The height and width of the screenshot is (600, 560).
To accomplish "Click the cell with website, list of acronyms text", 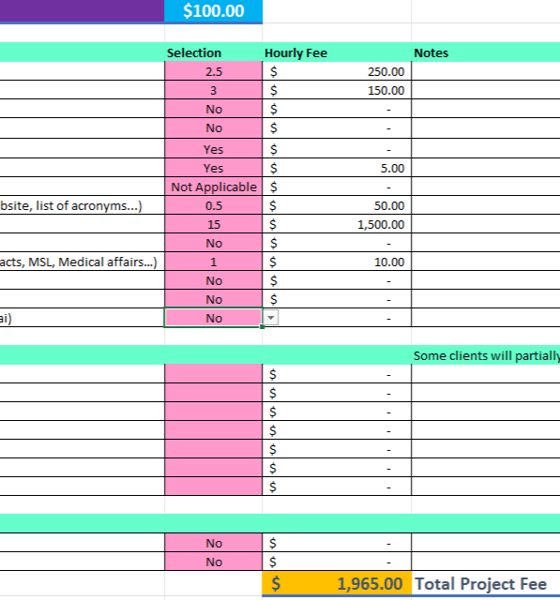I will pyautogui.click(x=82, y=205).
